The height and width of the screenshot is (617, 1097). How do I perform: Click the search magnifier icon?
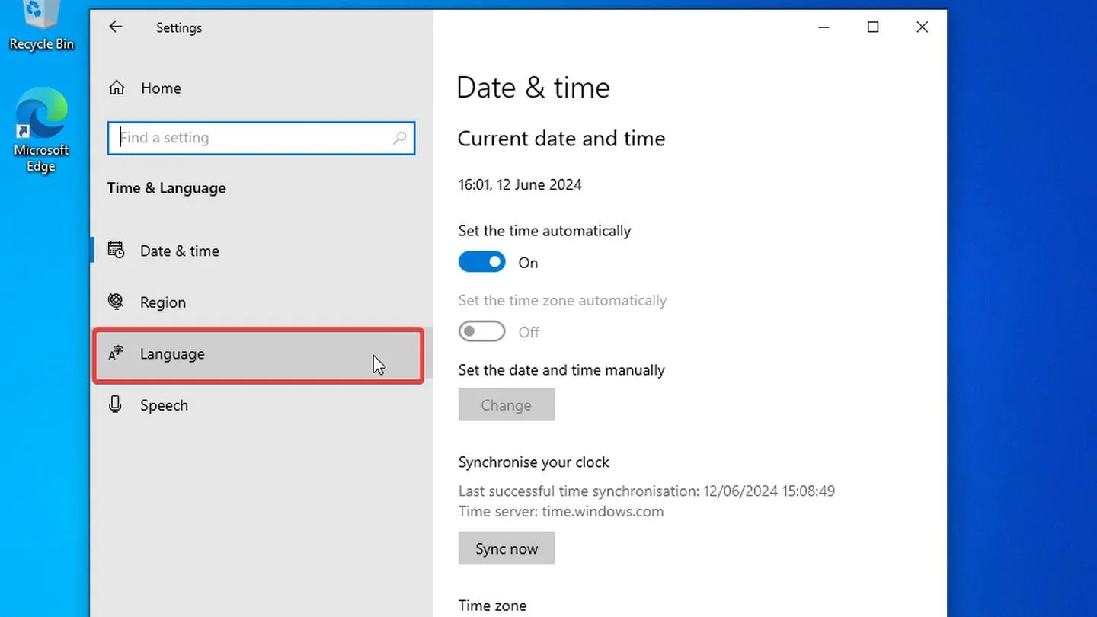[399, 138]
